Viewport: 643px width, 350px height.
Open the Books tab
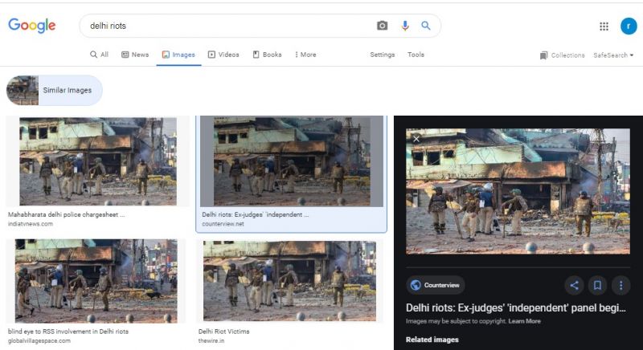click(x=267, y=55)
